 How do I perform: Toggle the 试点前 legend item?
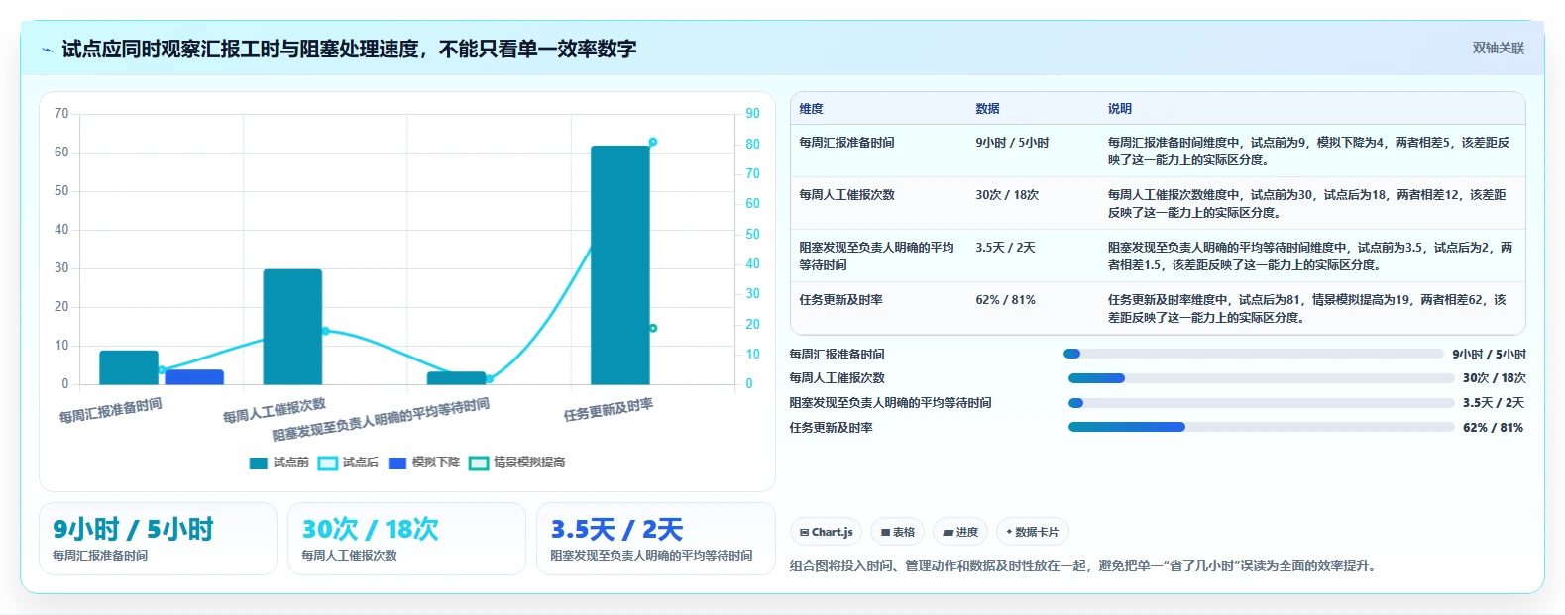[x=279, y=462]
